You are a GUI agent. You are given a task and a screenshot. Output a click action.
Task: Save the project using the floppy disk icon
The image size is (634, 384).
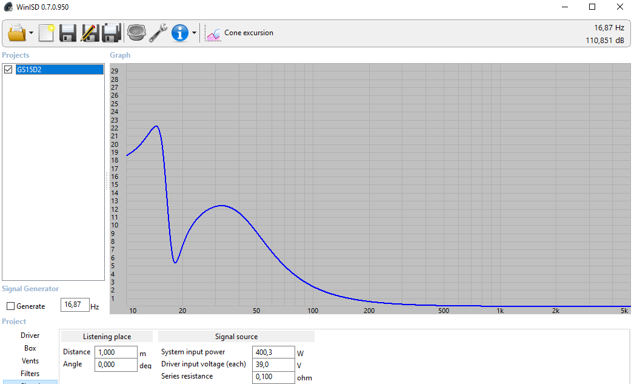click(67, 33)
